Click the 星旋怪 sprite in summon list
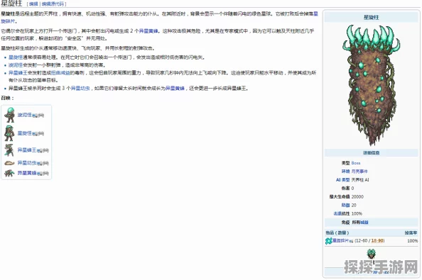The image size is (422, 280). click(9, 133)
